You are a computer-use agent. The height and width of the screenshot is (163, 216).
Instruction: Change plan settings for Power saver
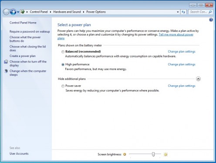(x=182, y=86)
